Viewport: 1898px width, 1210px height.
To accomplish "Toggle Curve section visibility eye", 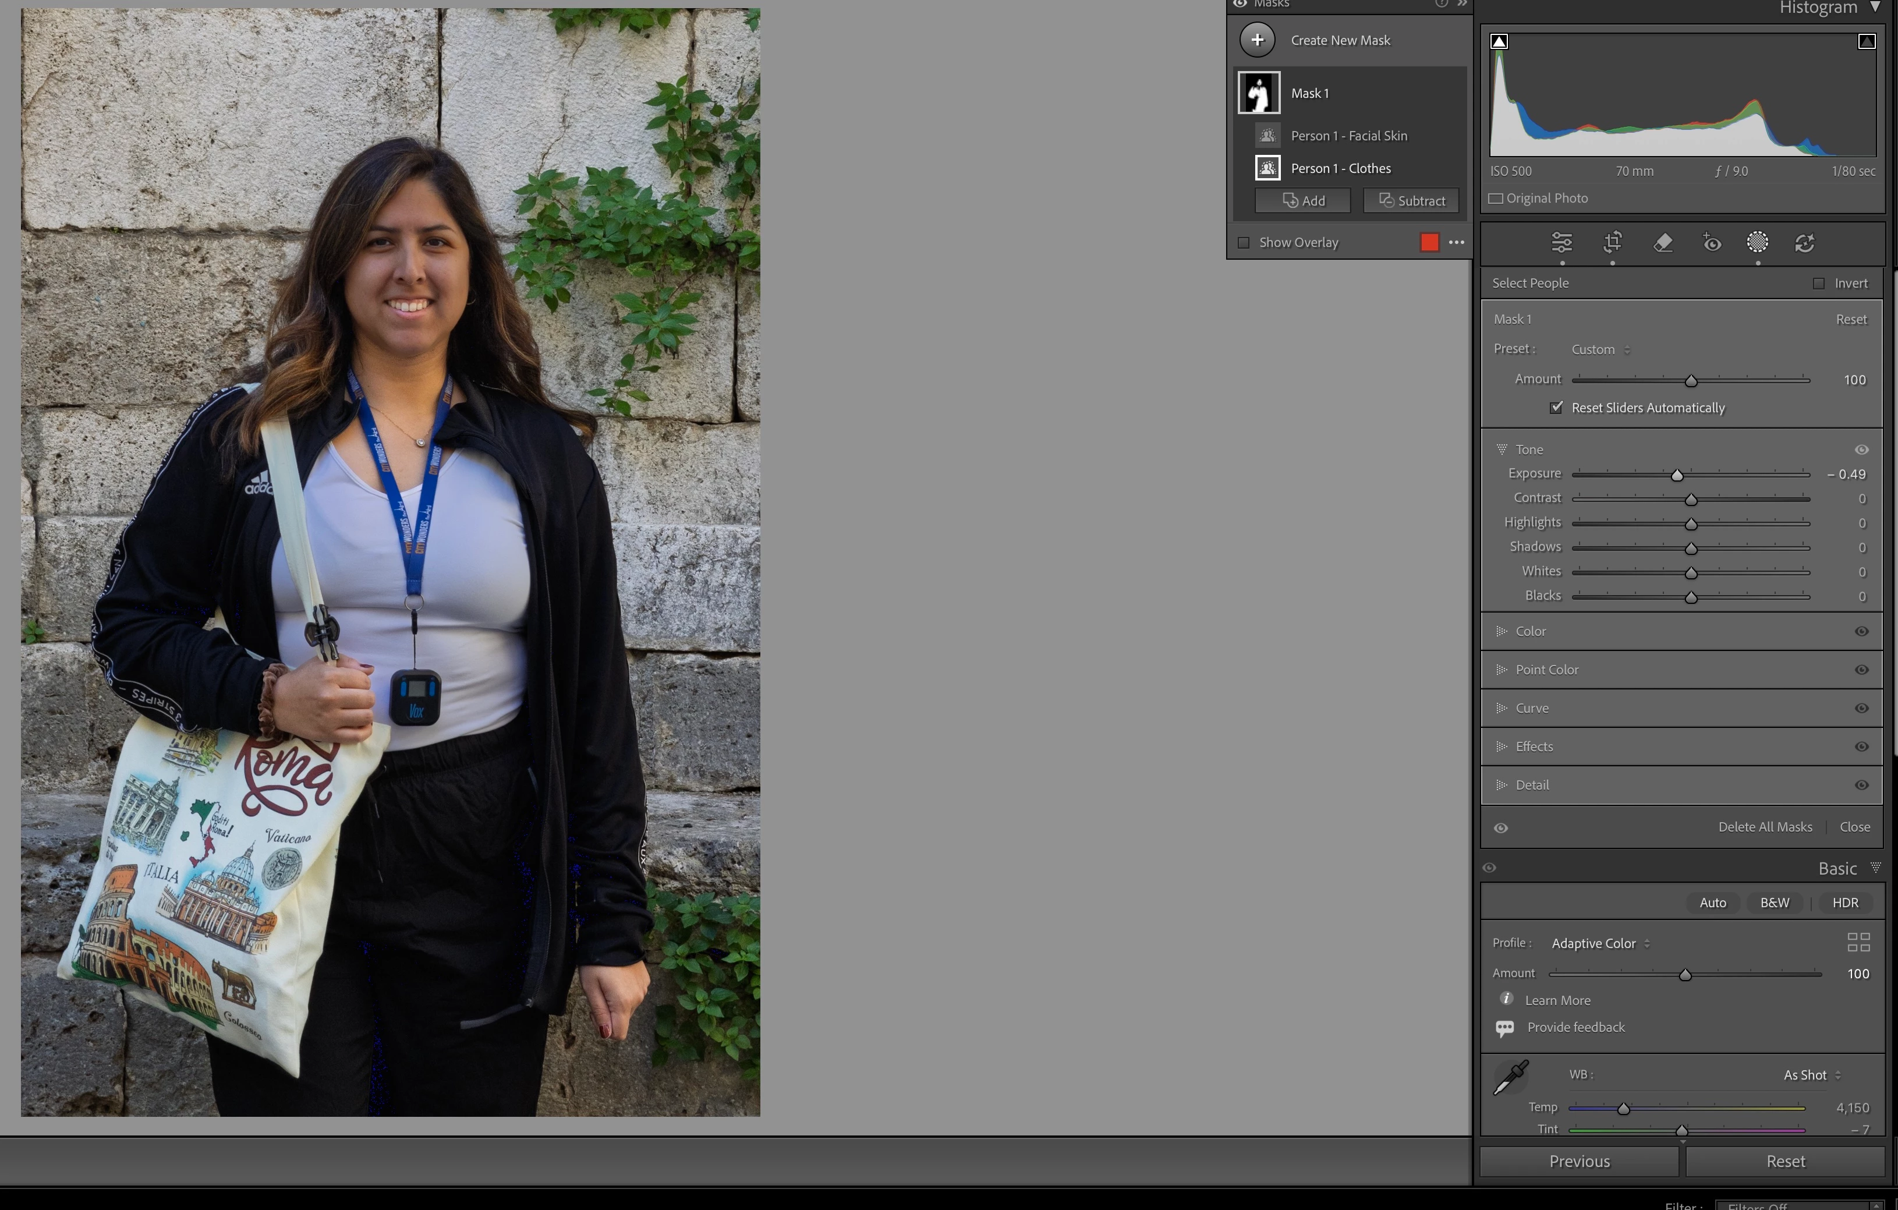I will pyautogui.click(x=1861, y=709).
